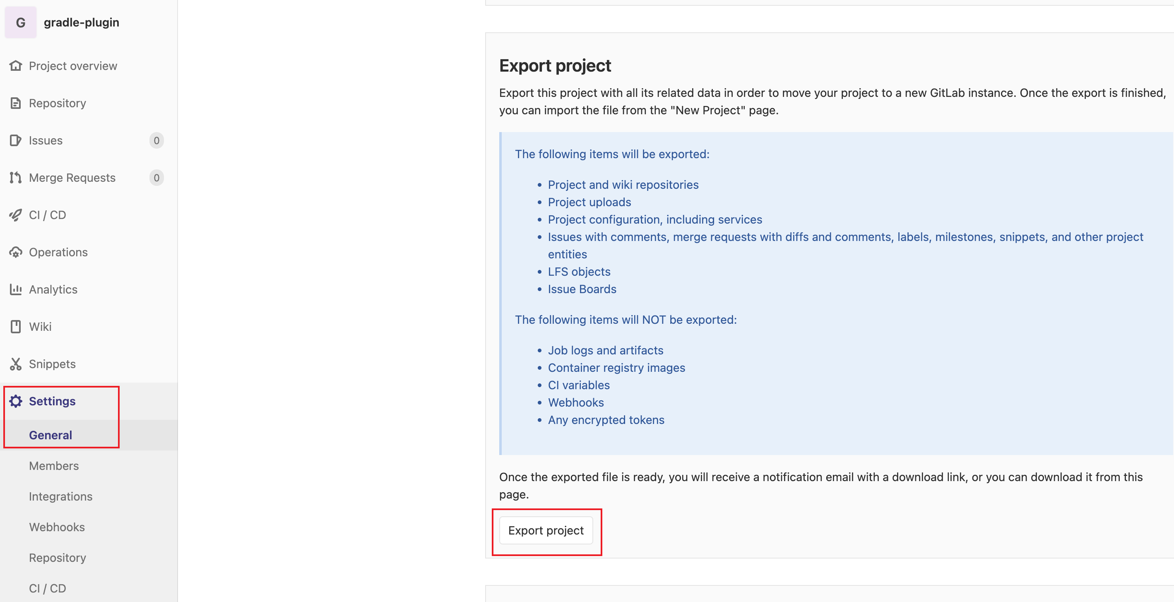Image resolution: width=1174 pixels, height=602 pixels.
Task: Click 'The following items will NOT be exported:' text
Action: click(x=626, y=320)
